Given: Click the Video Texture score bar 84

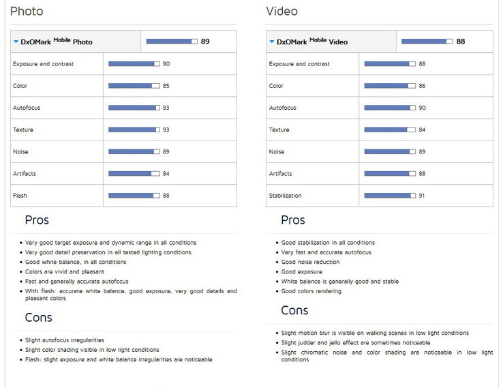Looking at the screenshot, I should 390,130.
